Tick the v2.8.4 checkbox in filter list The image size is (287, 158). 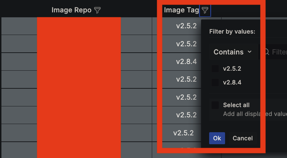tap(215, 82)
